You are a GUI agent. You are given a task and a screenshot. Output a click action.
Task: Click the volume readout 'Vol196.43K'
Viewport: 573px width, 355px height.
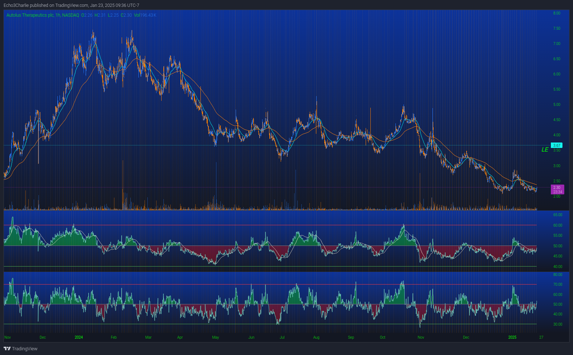145,15
